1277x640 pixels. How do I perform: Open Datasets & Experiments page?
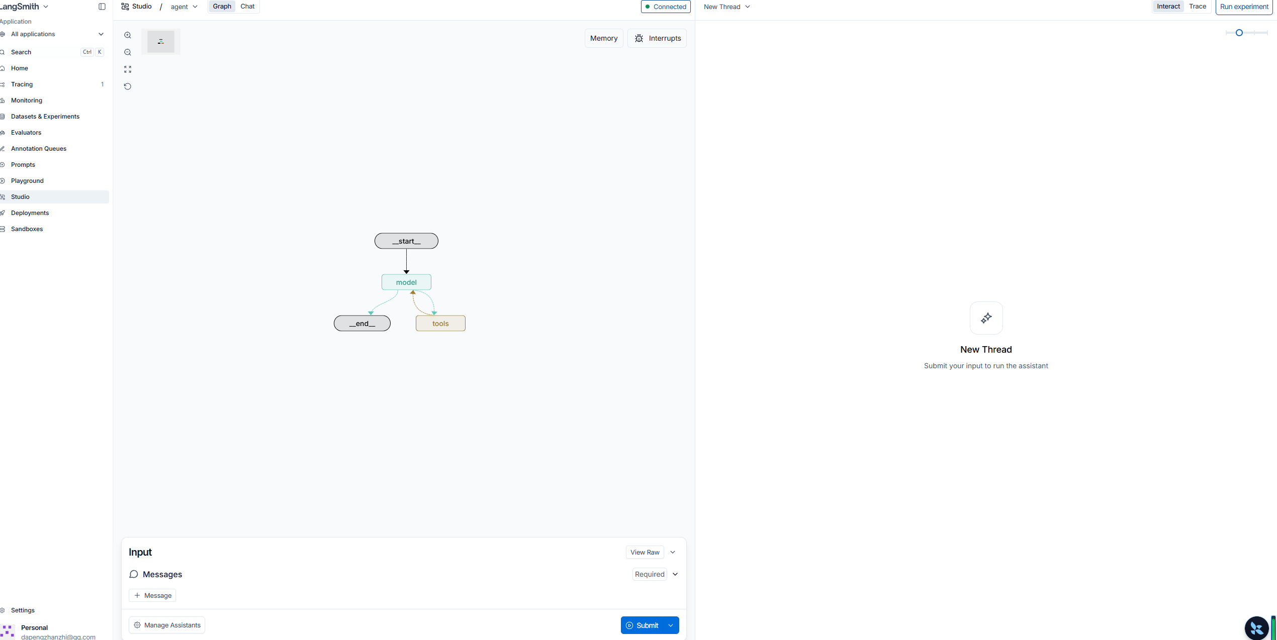[45, 117]
